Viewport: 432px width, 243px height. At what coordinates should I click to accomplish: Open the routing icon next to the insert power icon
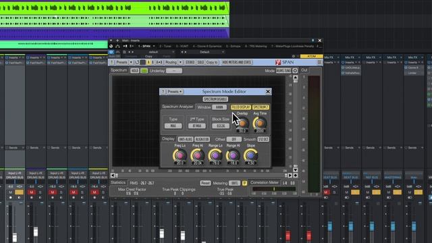click(x=117, y=46)
